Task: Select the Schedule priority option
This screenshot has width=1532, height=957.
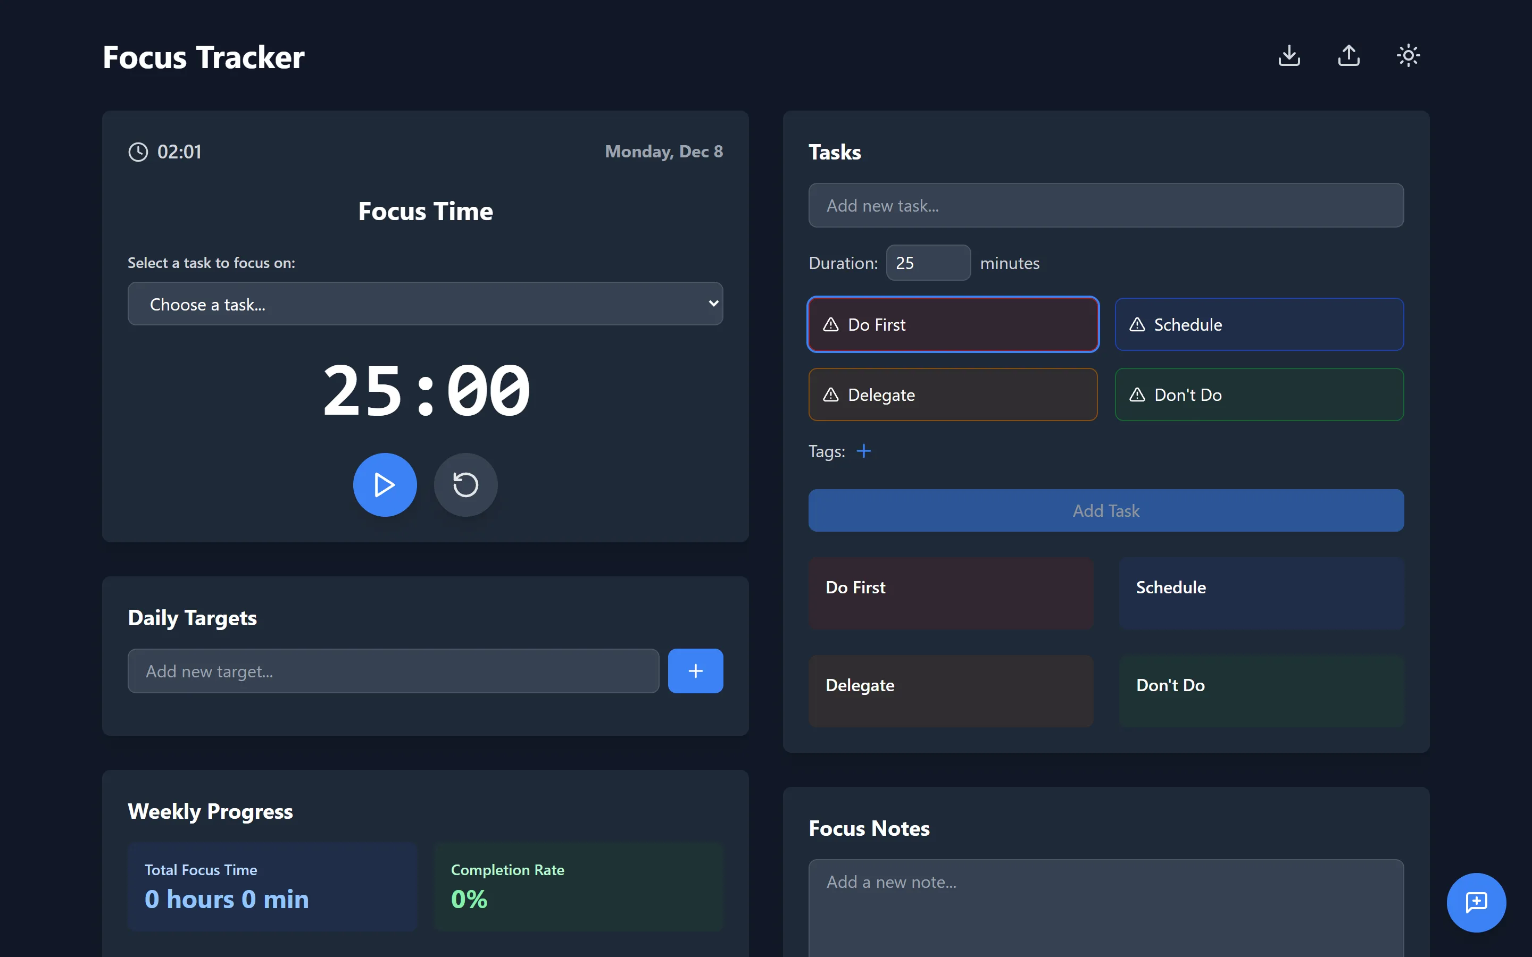Action: point(1259,325)
